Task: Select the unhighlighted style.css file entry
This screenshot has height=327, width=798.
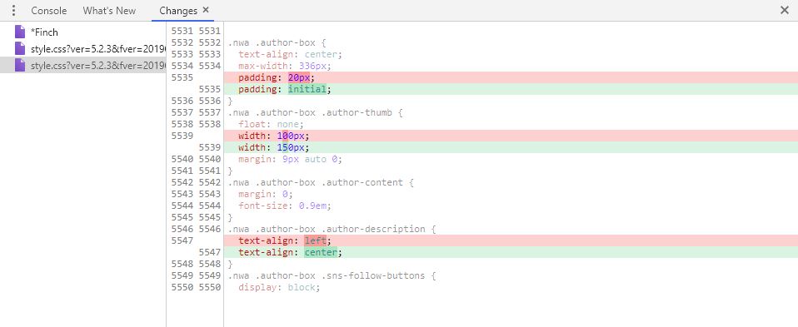Action: (x=83, y=48)
